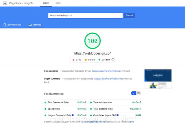Switch to expanded metrics view toggle
This screenshot has width=185, height=124.
pos(138,93)
